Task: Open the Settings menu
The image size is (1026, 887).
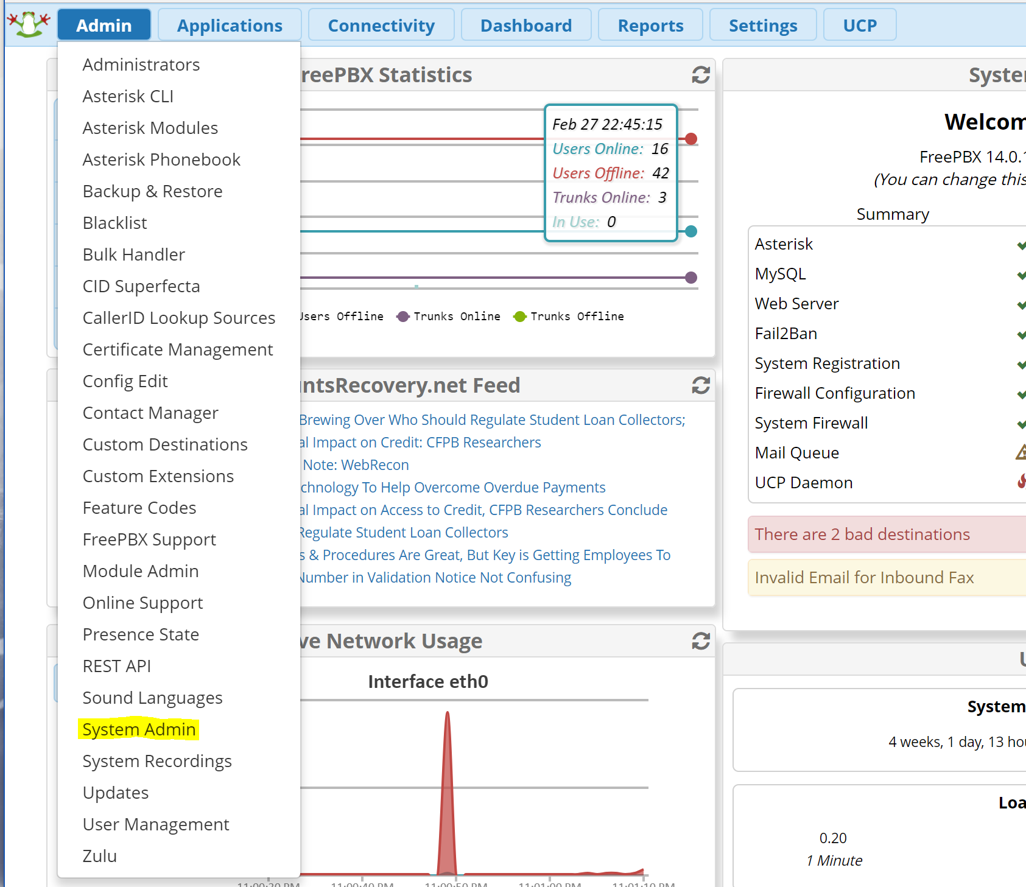Action: [x=763, y=25]
